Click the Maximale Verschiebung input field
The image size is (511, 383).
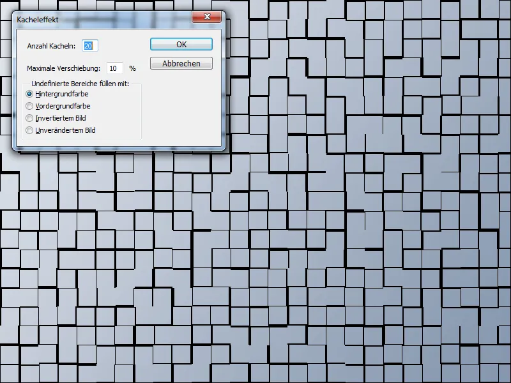(115, 68)
